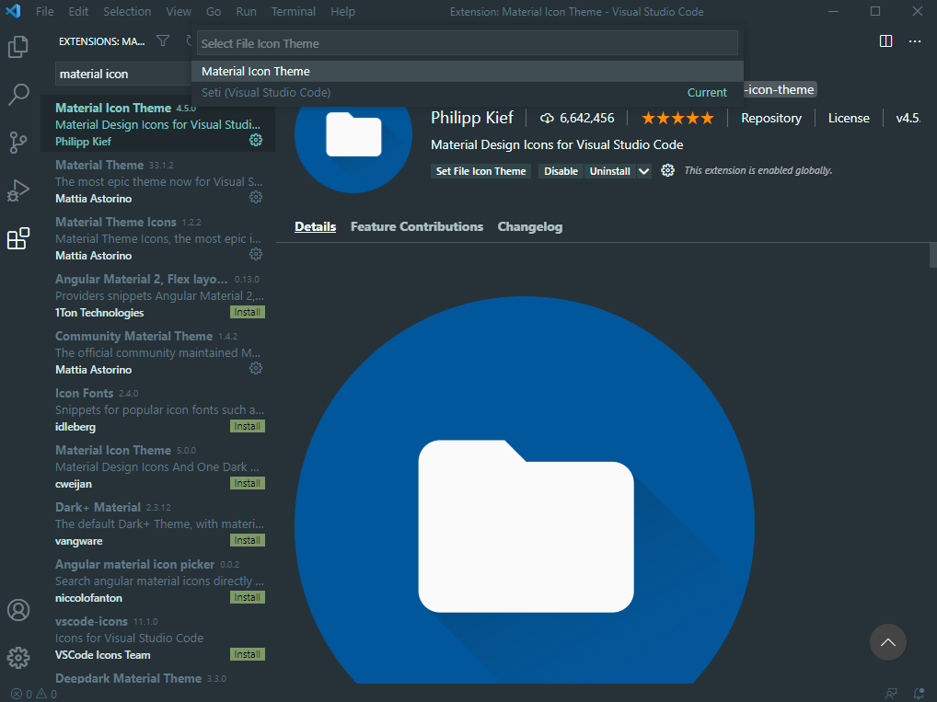Switch to the Feature Contributions tab
Screen dimensions: 937x702
click(417, 227)
